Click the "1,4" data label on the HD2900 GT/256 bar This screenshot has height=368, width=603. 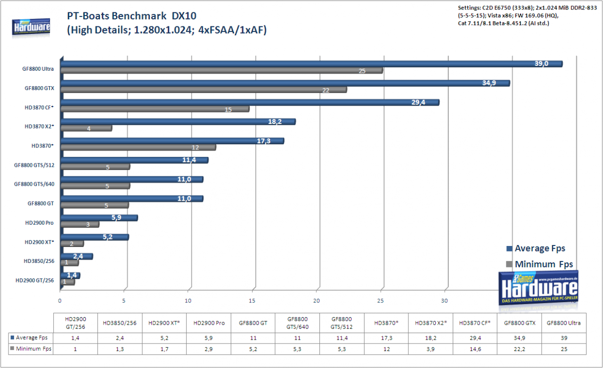[72, 276]
